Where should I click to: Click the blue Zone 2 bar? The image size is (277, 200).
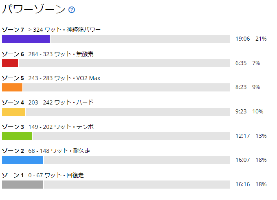point(23,160)
